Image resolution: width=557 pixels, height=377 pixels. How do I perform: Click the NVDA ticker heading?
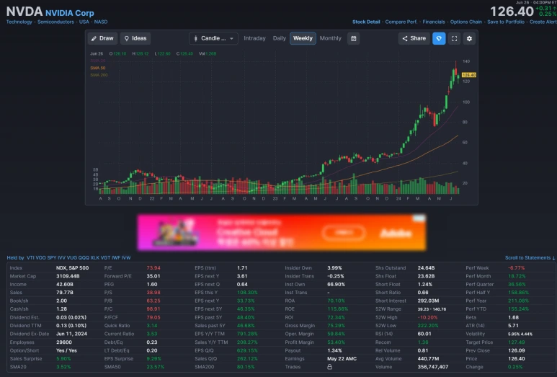(24, 12)
